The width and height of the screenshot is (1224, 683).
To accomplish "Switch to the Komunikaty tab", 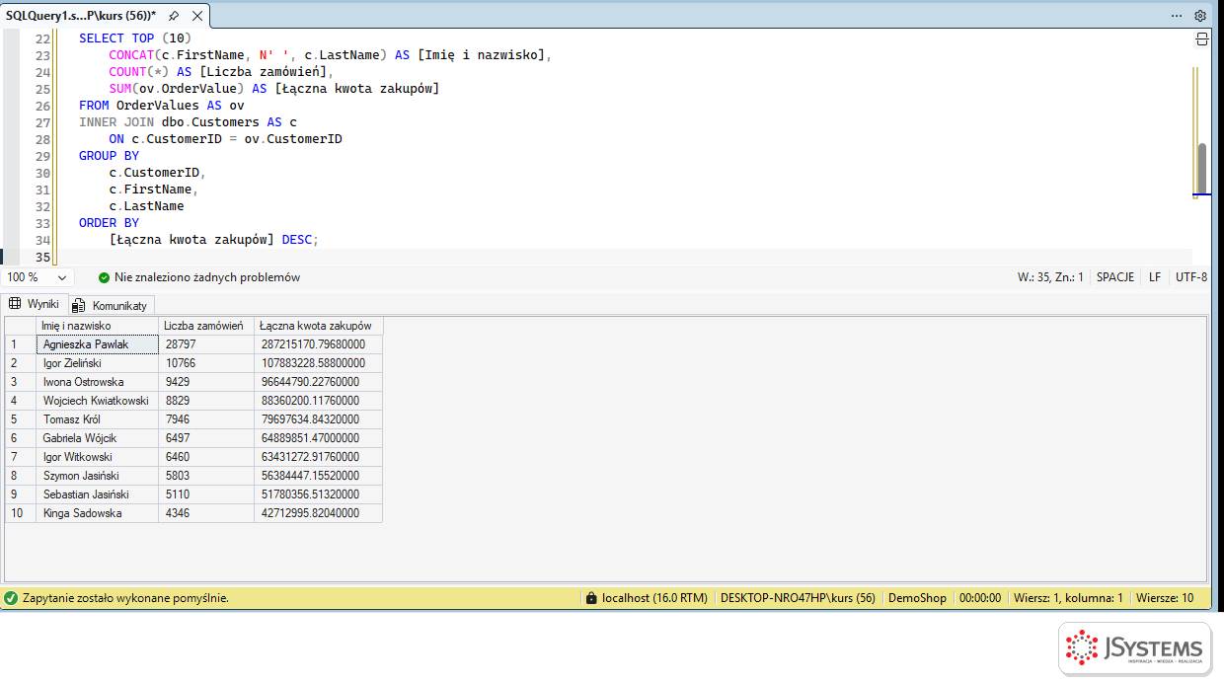I will (x=111, y=305).
